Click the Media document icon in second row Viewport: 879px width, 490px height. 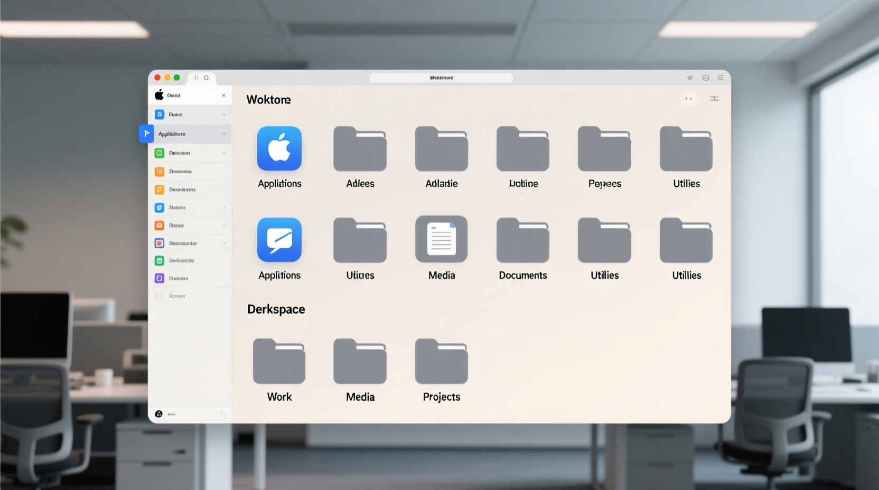click(x=441, y=239)
